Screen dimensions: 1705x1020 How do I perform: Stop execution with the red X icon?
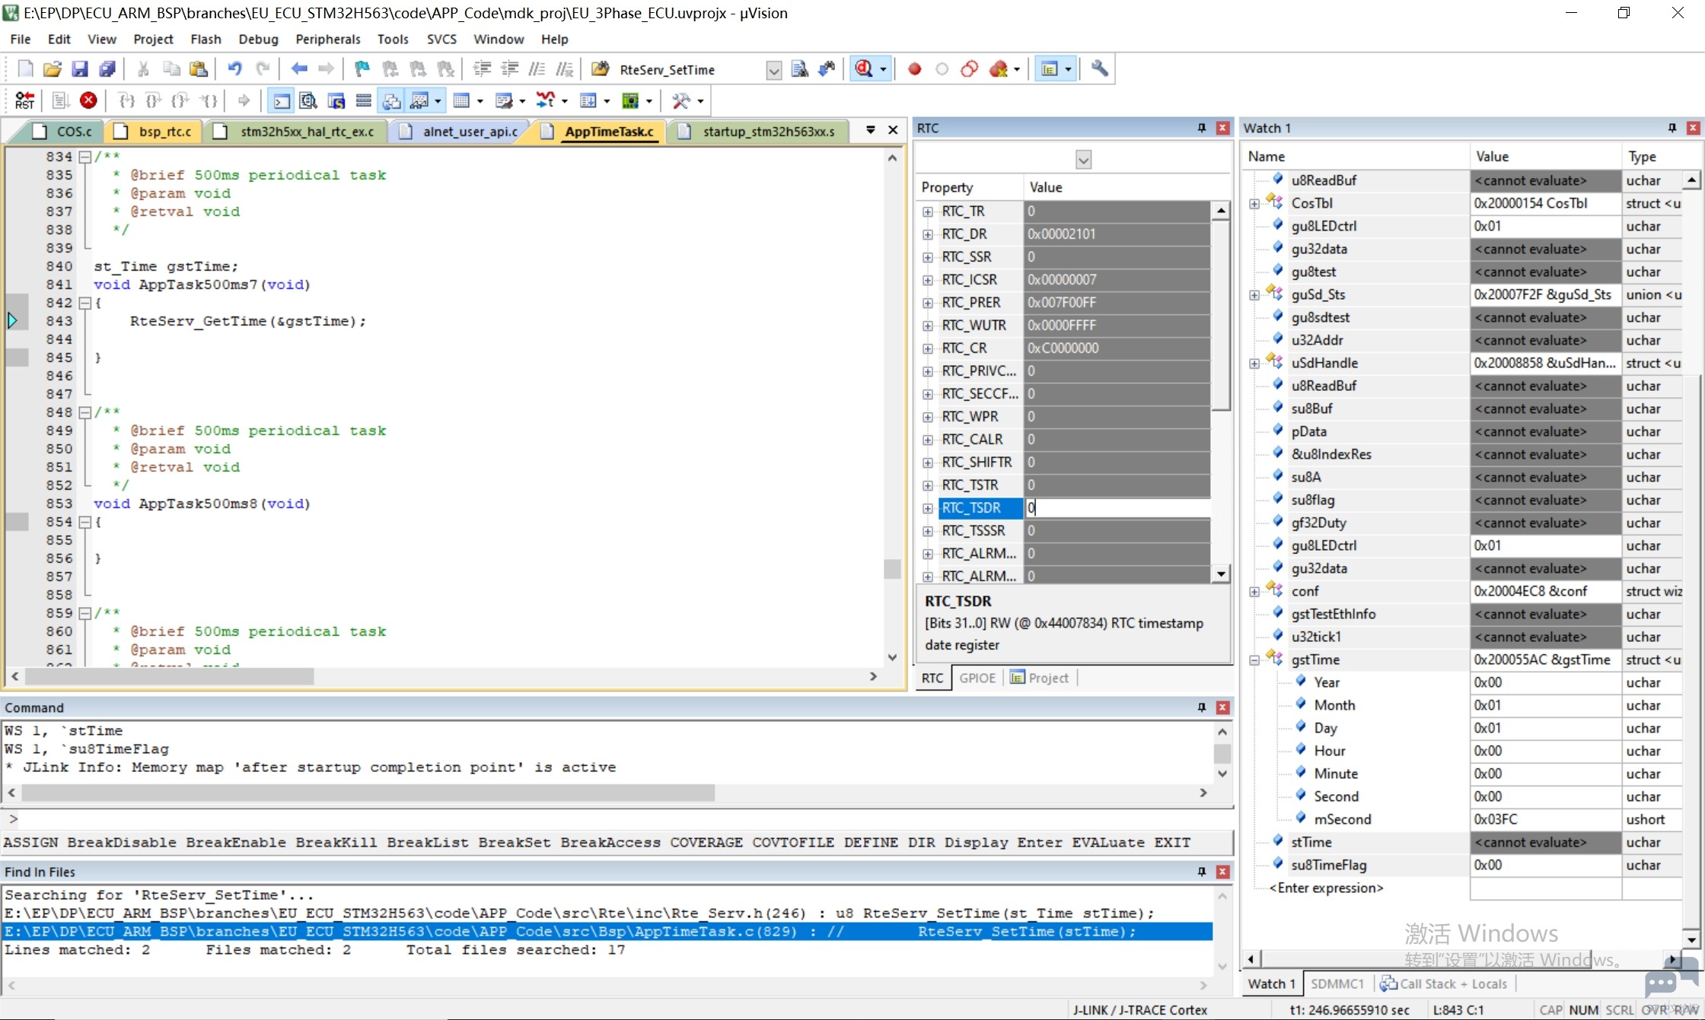click(x=88, y=100)
